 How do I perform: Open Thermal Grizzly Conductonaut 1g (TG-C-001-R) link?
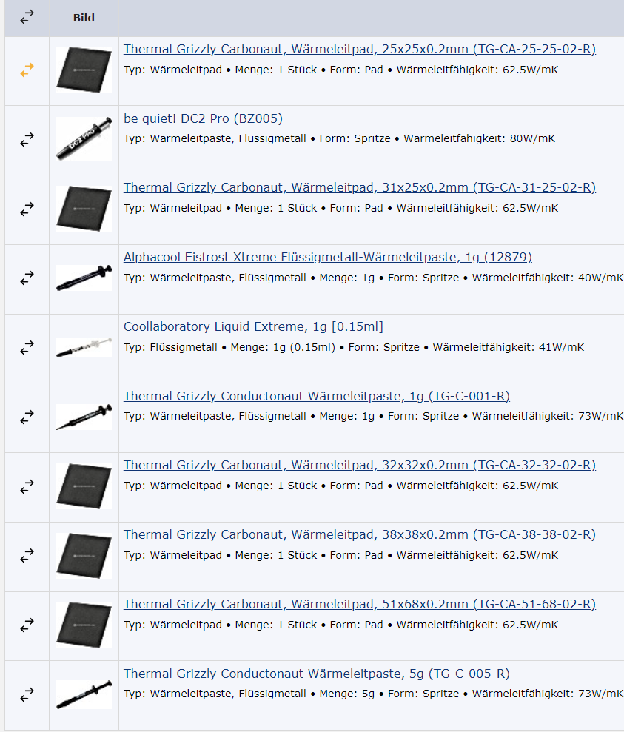[x=316, y=396]
